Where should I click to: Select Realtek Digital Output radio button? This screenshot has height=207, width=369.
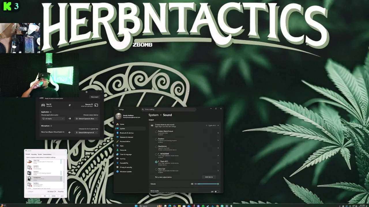click(156, 132)
